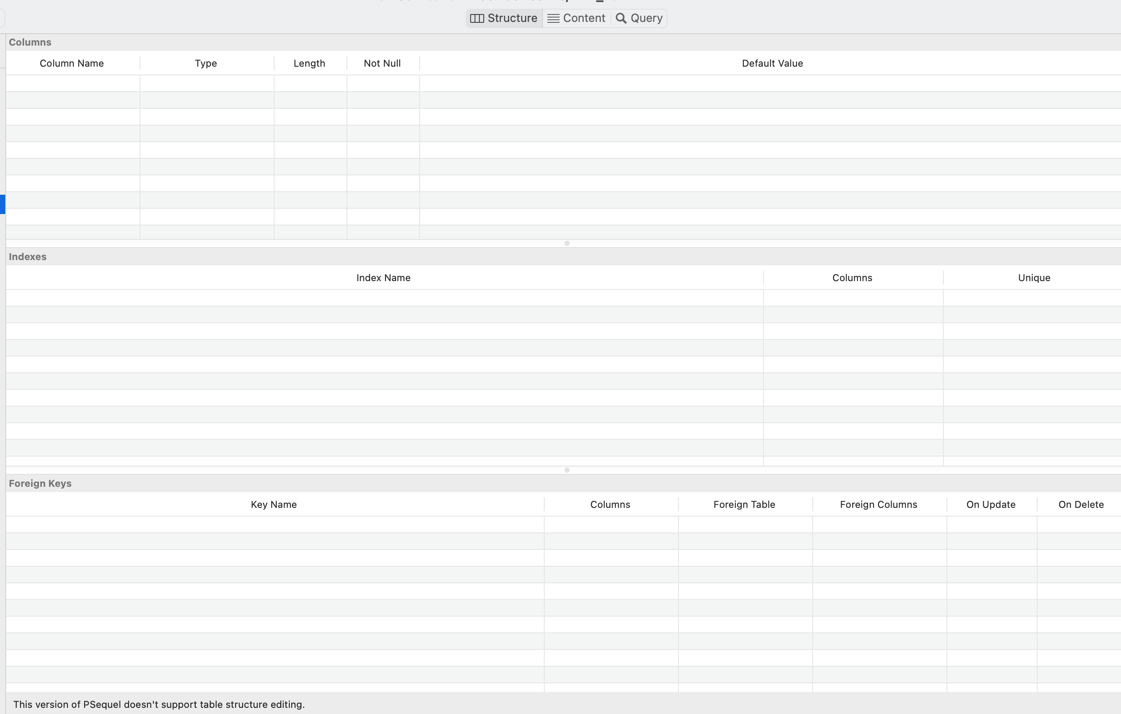1121x714 pixels.
Task: Click the Type column header
Action: [x=206, y=63]
